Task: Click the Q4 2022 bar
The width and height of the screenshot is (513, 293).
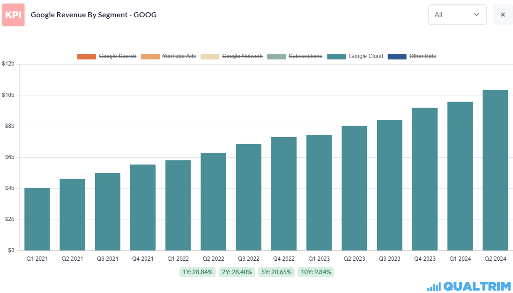Action: click(x=284, y=194)
